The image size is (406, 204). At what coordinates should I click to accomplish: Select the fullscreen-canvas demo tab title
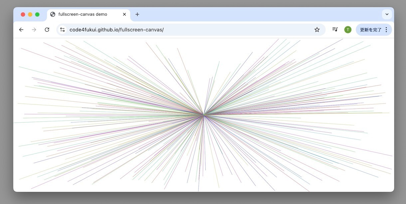pyautogui.click(x=83, y=14)
